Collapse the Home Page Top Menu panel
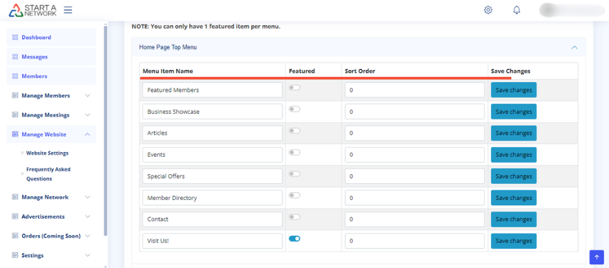 [x=573, y=47]
